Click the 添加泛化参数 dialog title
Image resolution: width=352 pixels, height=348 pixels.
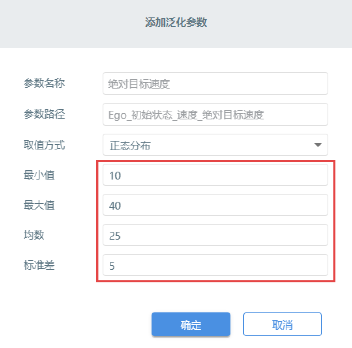(176, 23)
